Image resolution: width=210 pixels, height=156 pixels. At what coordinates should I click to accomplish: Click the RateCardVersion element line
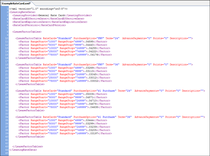pos(39,25)
